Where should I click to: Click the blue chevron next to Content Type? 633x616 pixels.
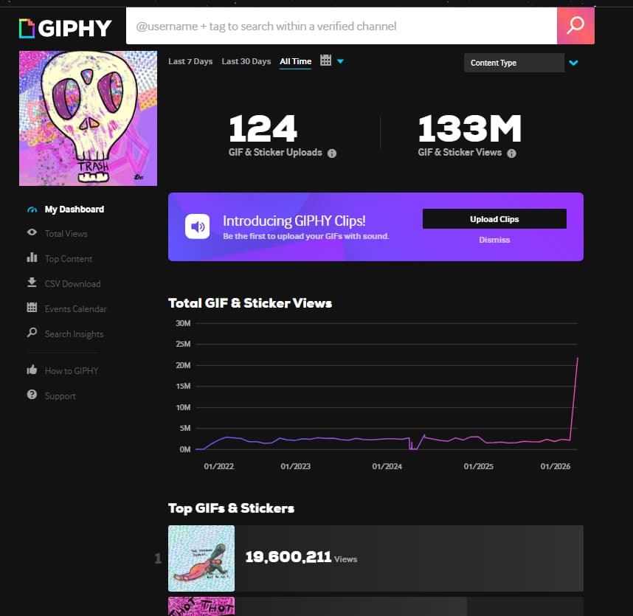[574, 63]
